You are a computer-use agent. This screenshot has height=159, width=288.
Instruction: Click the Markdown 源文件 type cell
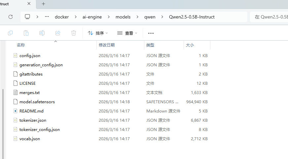click(163, 111)
